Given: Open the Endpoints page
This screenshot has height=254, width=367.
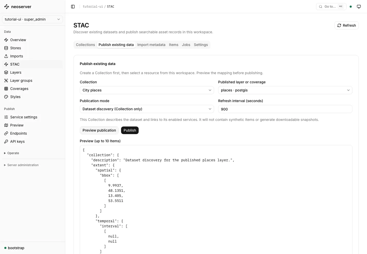Looking at the screenshot, I should coord(32,133).
